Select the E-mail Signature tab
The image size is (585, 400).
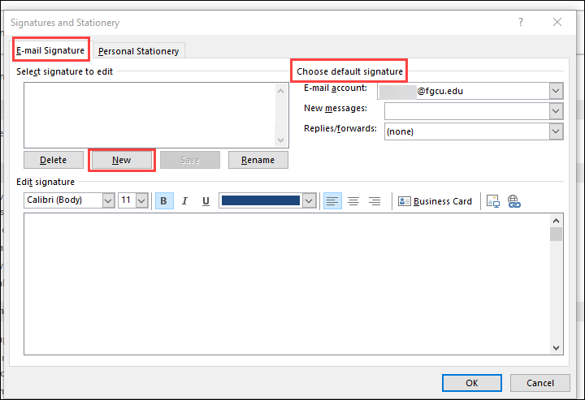(x=50, y=50)
